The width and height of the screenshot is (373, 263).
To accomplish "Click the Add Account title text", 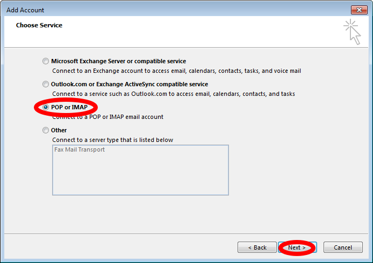I will coord(25,10).
